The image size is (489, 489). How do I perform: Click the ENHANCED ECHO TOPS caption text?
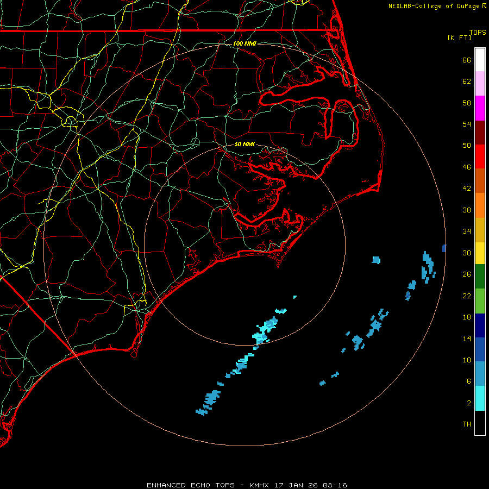coord(191,485)
